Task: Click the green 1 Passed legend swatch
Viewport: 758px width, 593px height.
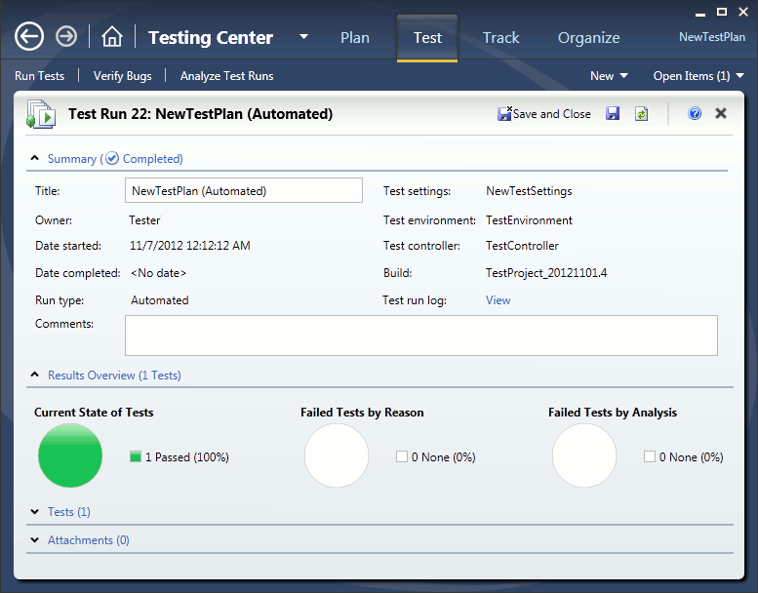Action: point(136,456)
